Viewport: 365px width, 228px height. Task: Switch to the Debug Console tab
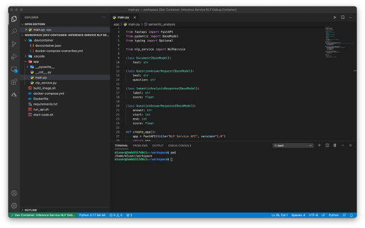pyautogui.click(x=180, y=145)
